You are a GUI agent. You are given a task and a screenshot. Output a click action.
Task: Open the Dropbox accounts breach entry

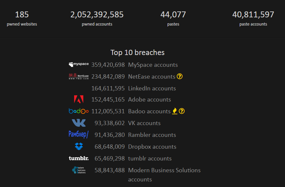[152, 147]
